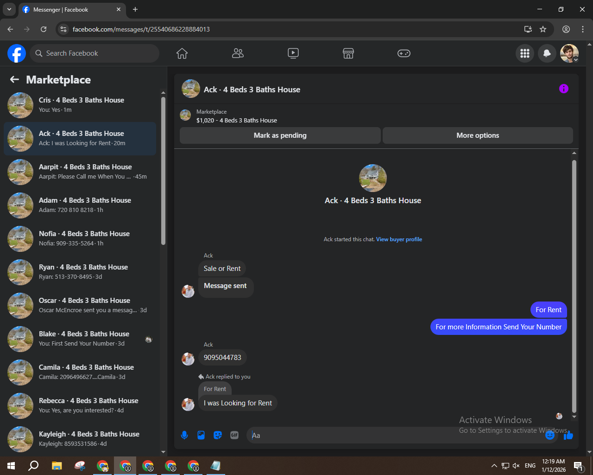Click the large house photo above the conversation
This screenshot has width=593, height=475.
(373, 178)
